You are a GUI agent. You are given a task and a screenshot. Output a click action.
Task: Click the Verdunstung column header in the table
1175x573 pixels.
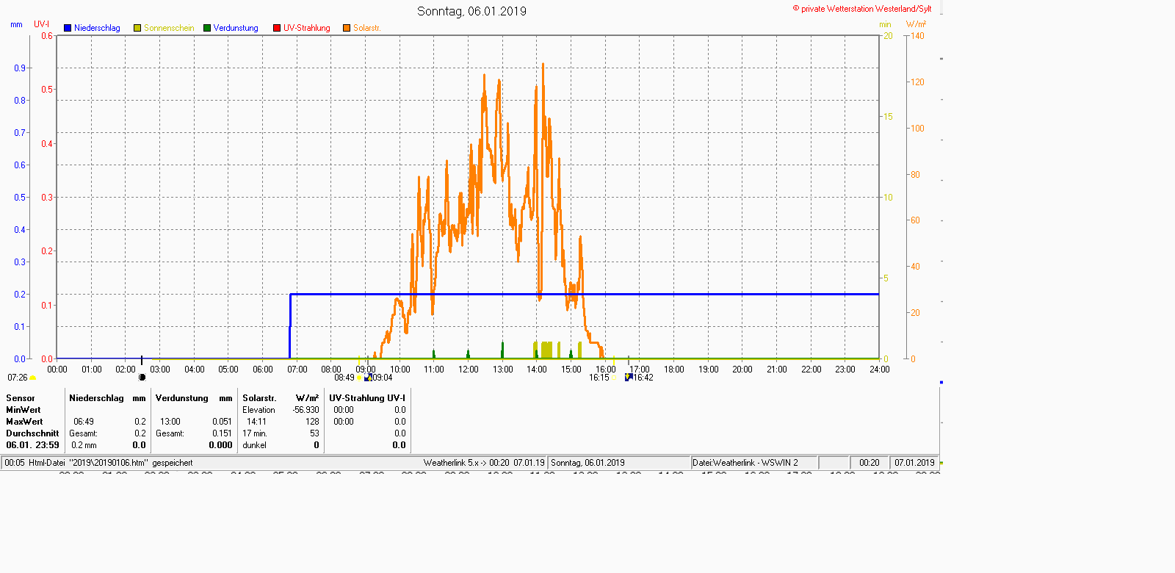coord(182,398)
